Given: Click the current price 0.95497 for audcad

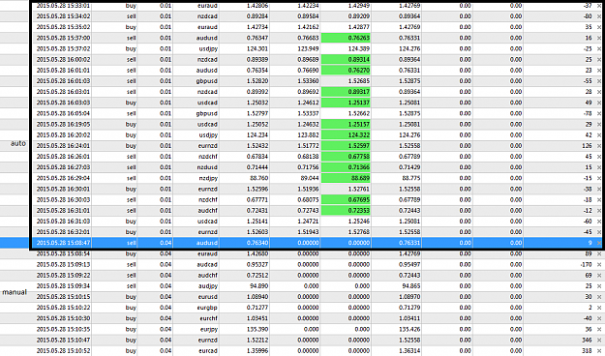Looking at the screenshot, I should pos(409,265).
